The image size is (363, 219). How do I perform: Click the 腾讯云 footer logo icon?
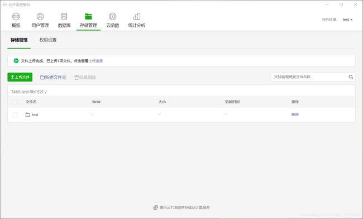tap(156, 207)
